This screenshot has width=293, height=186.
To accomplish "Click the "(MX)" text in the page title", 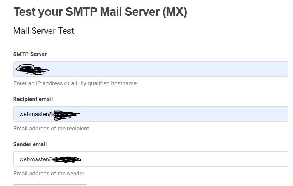I will click(x=175, y=12).
